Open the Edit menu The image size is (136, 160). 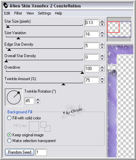(x=7, y=13)
